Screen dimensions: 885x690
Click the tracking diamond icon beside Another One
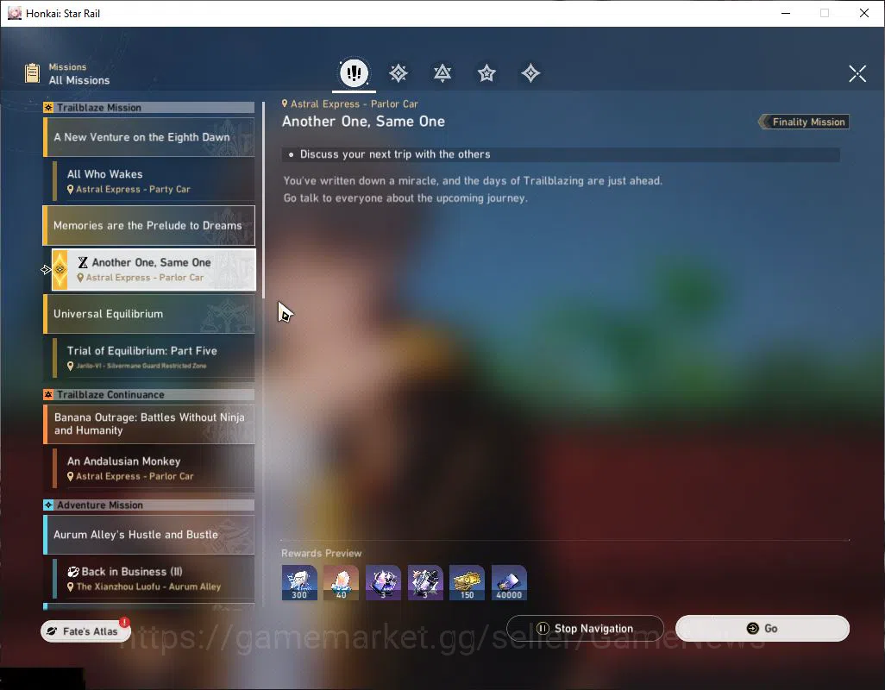pos(60,270)
